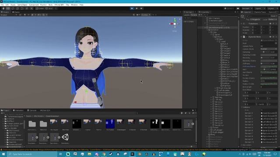This screenshot has height=157, width=280.
Task: Select the Main Tex blue texture thumbnail
Action: point(110,124)
